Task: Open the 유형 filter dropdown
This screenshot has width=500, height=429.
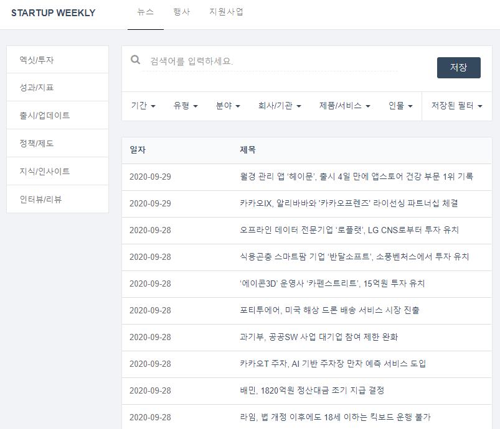Action: click(x=186, y=106)
